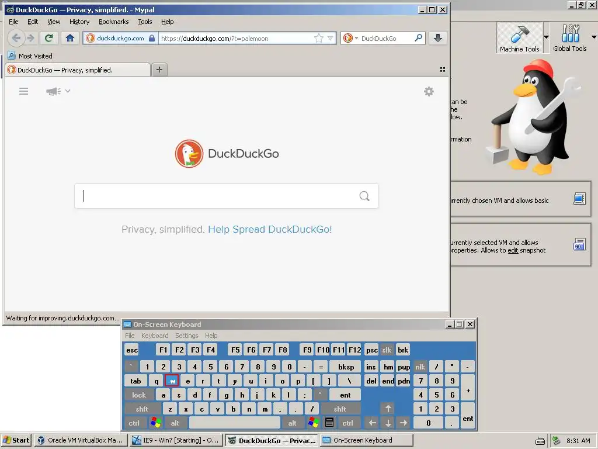Click the context menu key icon
Image resolution: width=598 pixels, height=449 pixels.
(329, 423)
